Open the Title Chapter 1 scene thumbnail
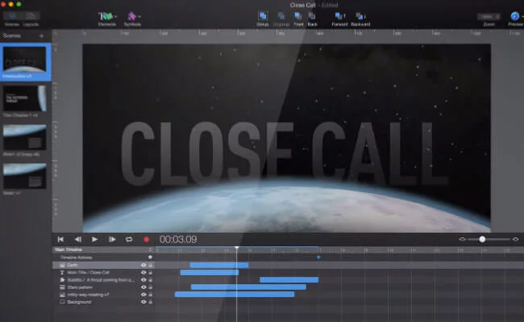This screenshot has height=322, width=524. tap(25, 98)
